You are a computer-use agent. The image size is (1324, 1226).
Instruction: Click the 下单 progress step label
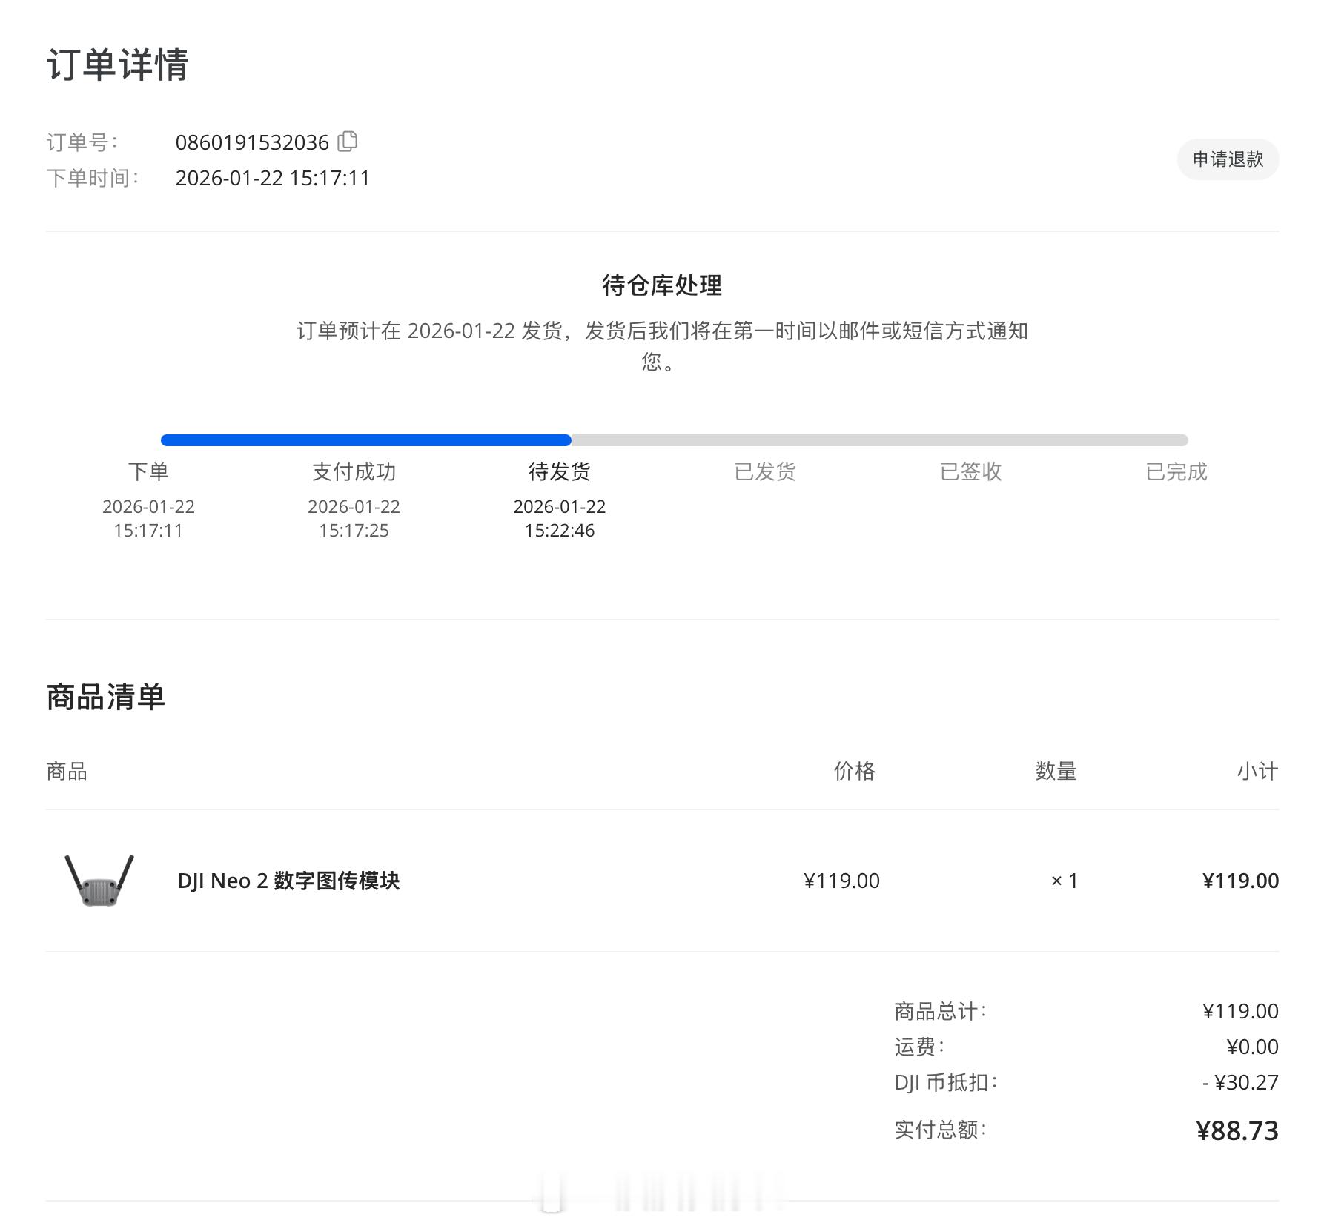(148, 471)
